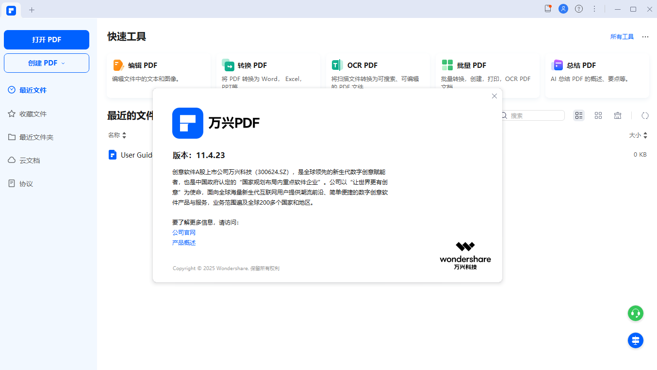Click the Wondershare logo in About dialog
The image size is (657, 370).
click(465, 256)
